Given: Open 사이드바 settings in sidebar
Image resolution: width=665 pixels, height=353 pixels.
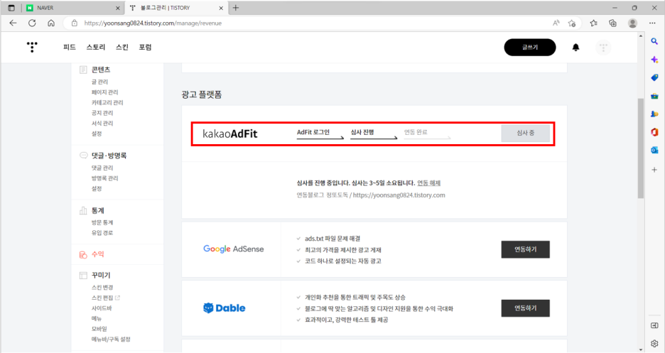Looking at the screenshot, I should pos(101,308).
